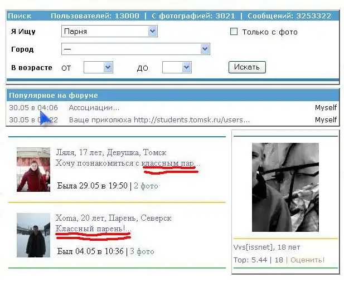Expand the Город city dropdown
The height and width of the screenshot is (283, 344).
tap(135, 49)
